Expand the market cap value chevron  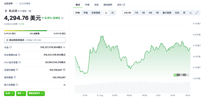64,47
